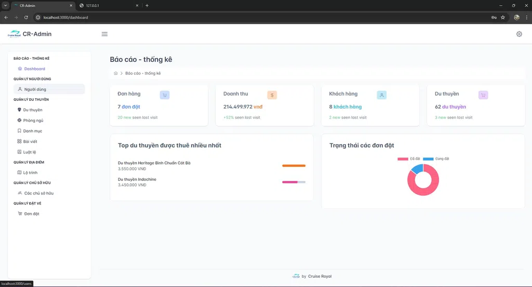Open the Dashboard menu item
Image resolution: width=532 pixels, height=287 pixels.
tap(49, 69)
